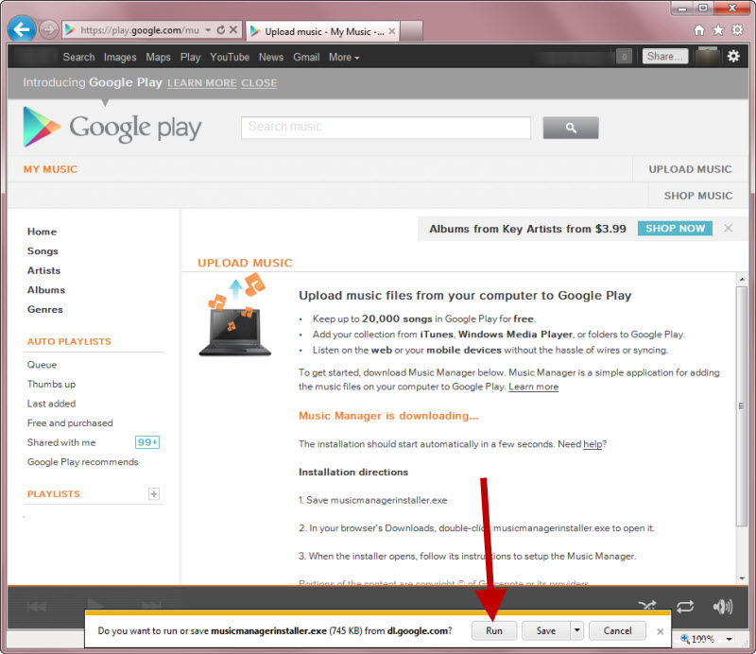756x654 pixels.
Task: Click the Search music input field
Action: coord(386,128)
